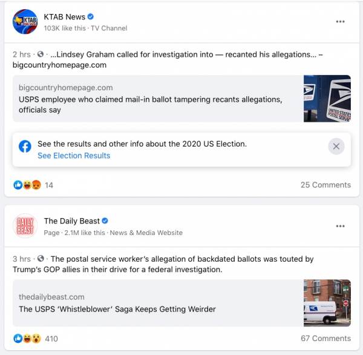Click the verified badge beside The Daily Beast

[x=105, y=221]
